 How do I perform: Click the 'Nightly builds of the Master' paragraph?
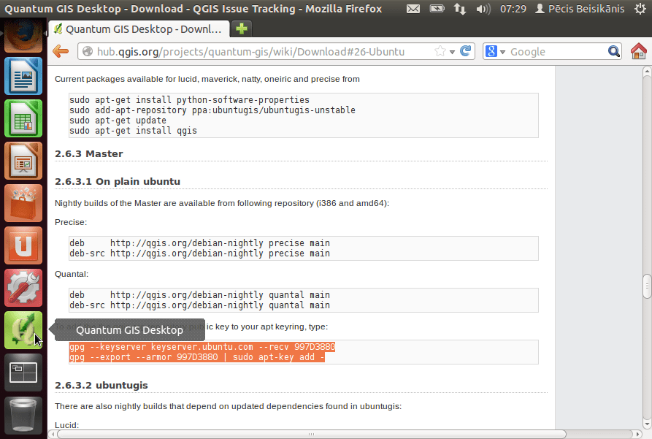click(x=222, y=204)
